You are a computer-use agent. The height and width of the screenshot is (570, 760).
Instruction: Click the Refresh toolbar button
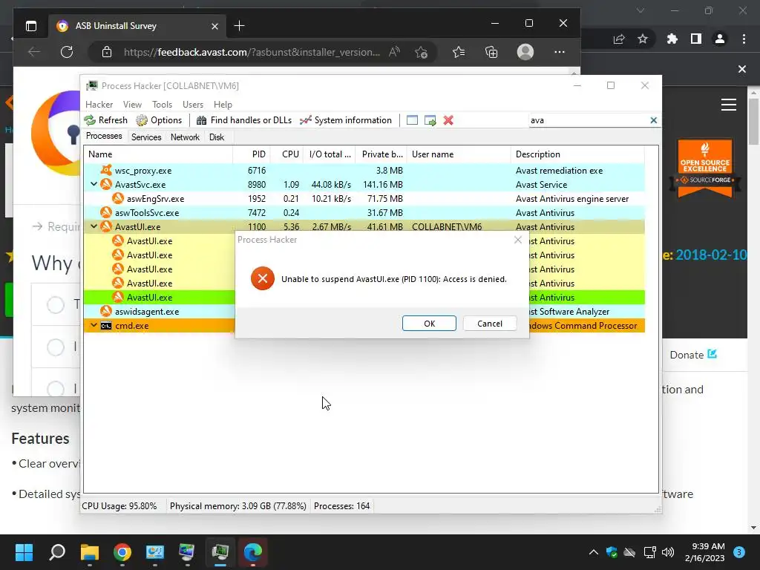[x=106, y=120]
